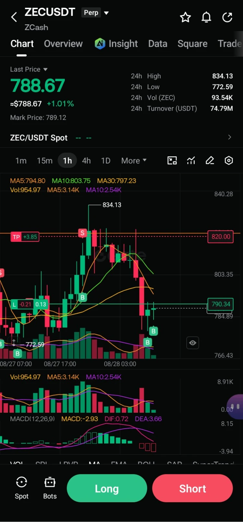Open the Data tab
Screen dimensions: 243x522
[x=157, y=43]
